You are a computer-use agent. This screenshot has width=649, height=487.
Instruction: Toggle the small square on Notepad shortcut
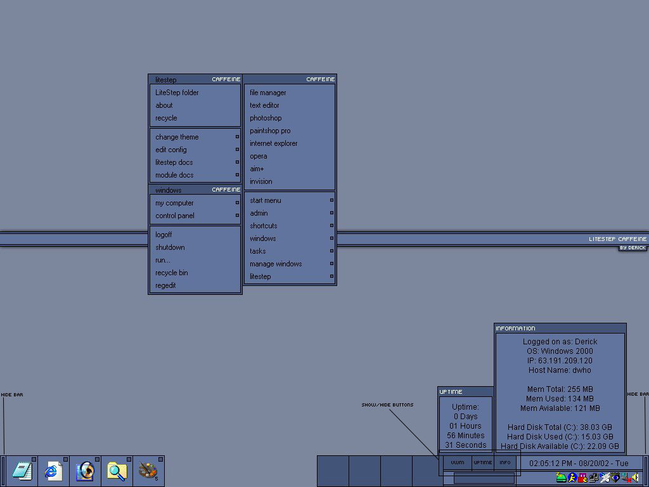pyautogui.click(x=34, y=459)
